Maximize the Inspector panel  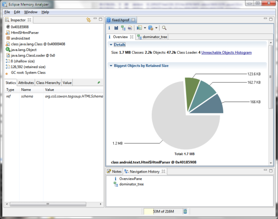click(x=101, y=19)
